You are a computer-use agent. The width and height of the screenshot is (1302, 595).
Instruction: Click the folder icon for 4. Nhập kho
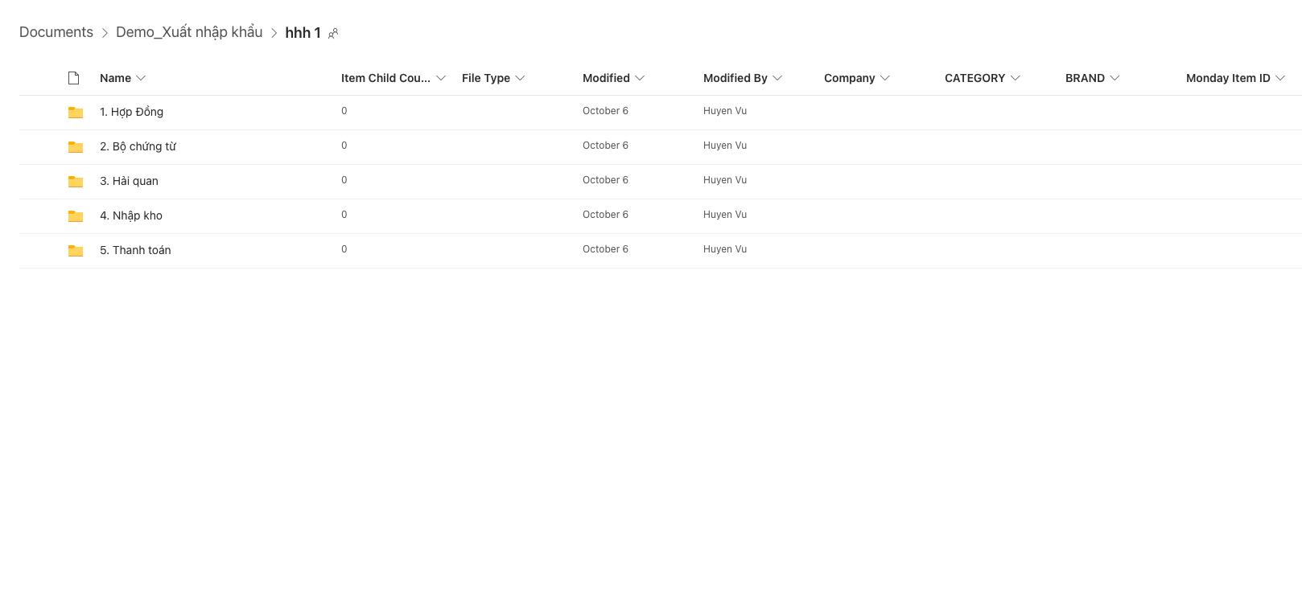pos(76,216)
